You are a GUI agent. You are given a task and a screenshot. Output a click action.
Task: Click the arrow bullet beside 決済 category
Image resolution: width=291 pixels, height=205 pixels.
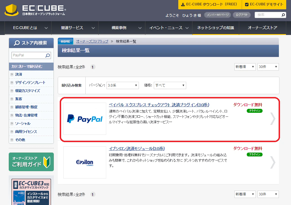point(12,74)
